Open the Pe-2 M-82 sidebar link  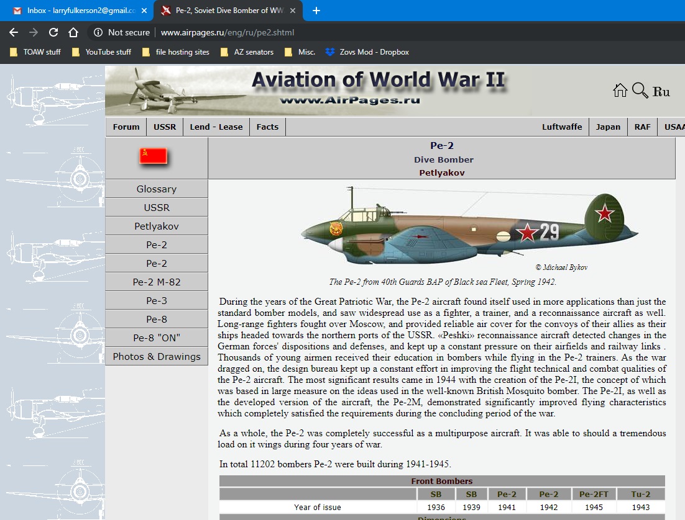157,282
